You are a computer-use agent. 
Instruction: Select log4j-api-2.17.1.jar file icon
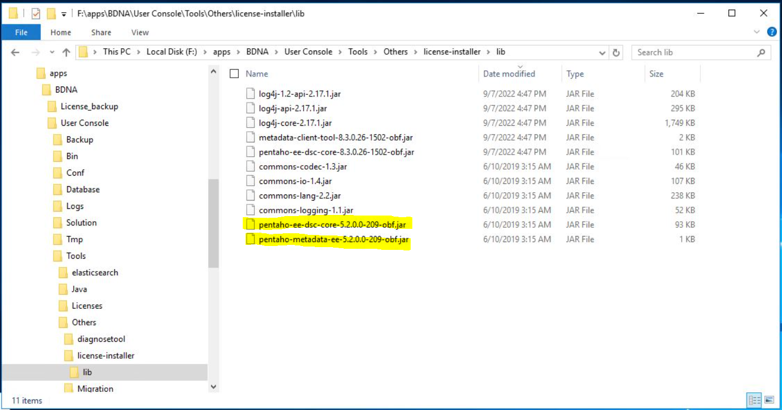pyautogui.click(x=251, y=108)
